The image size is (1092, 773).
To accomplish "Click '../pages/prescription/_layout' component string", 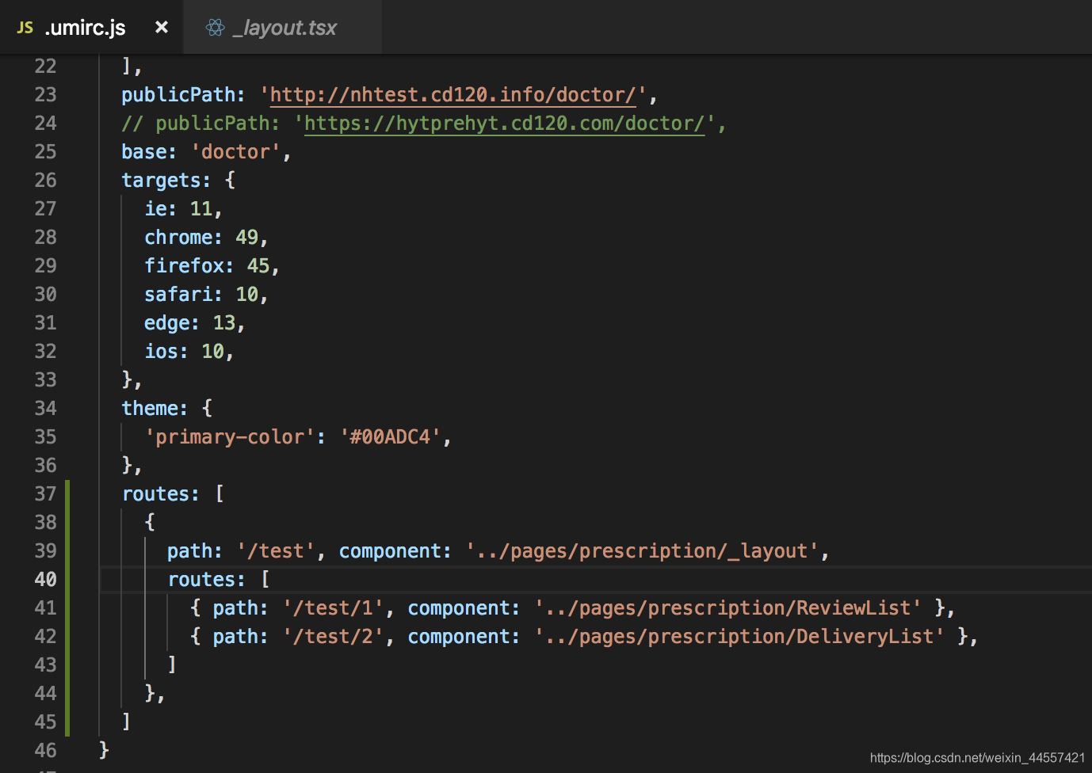I will tap(642, 551).
